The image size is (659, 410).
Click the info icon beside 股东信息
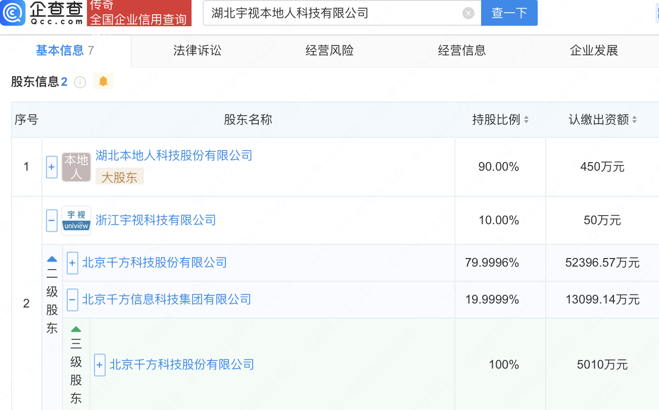pos(80,82)
